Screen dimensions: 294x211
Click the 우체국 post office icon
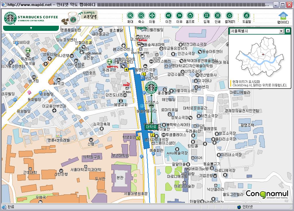pos(40,202)
